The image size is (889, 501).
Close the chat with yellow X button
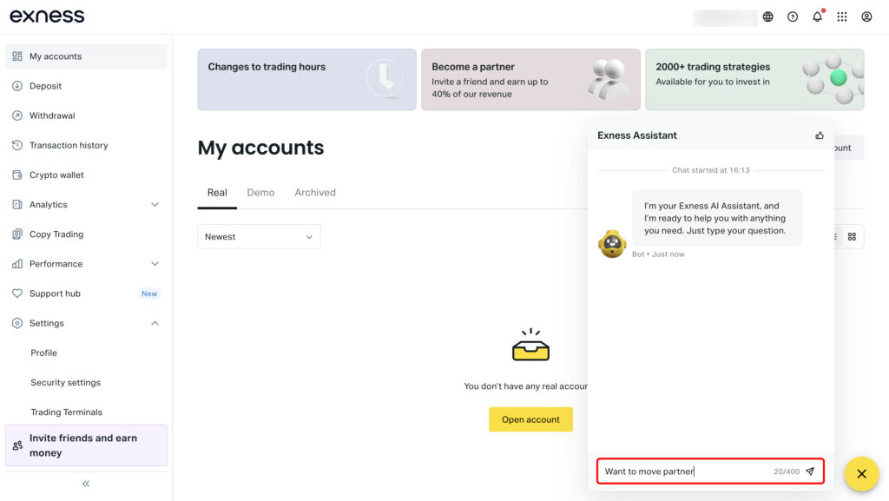point(861,474)
